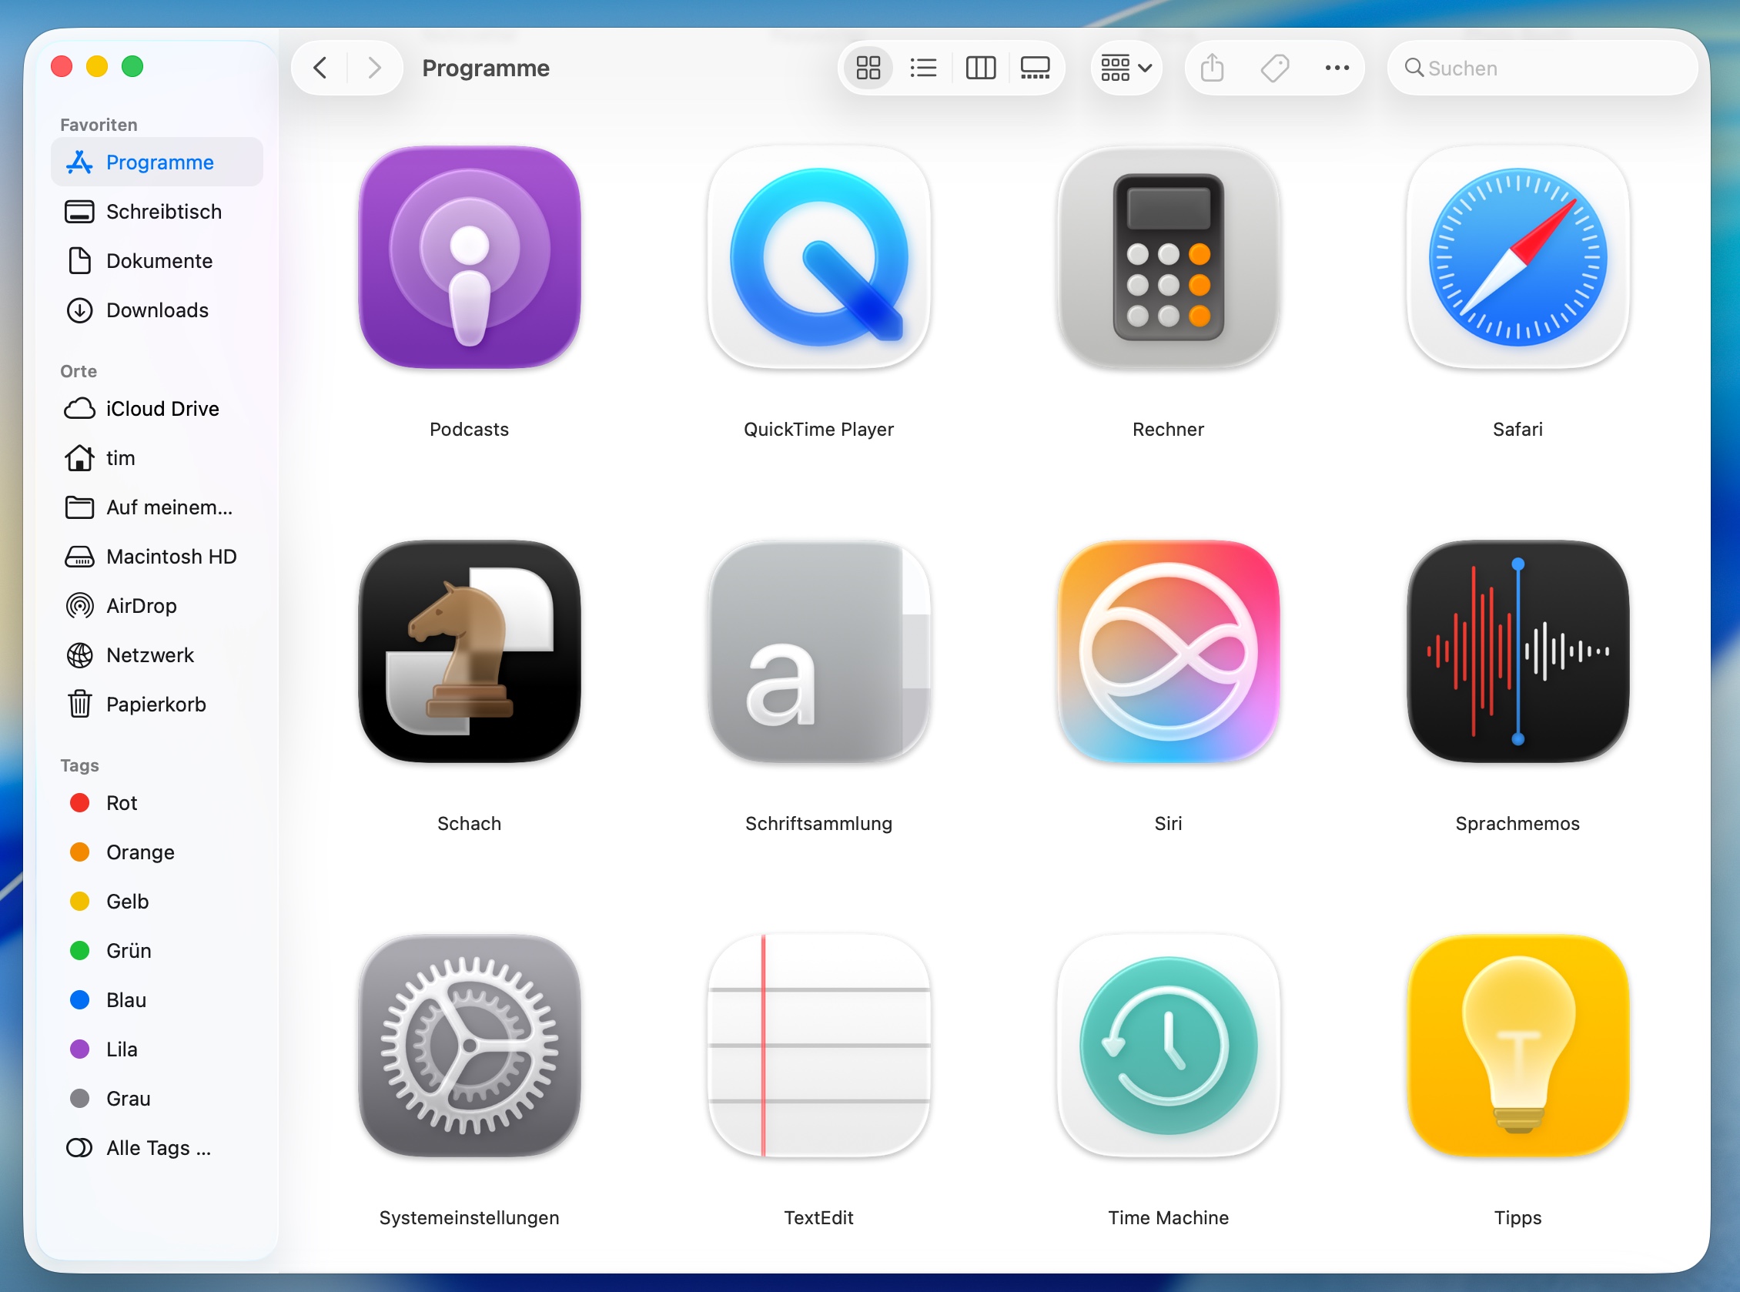Filter by the Grau tag
Screen dimensions: 1740x1292
coord(157,1098)
